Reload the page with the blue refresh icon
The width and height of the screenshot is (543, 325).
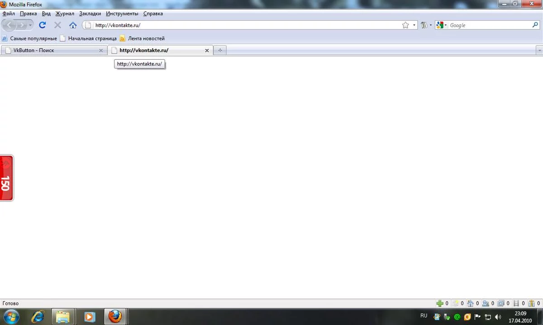43,25
